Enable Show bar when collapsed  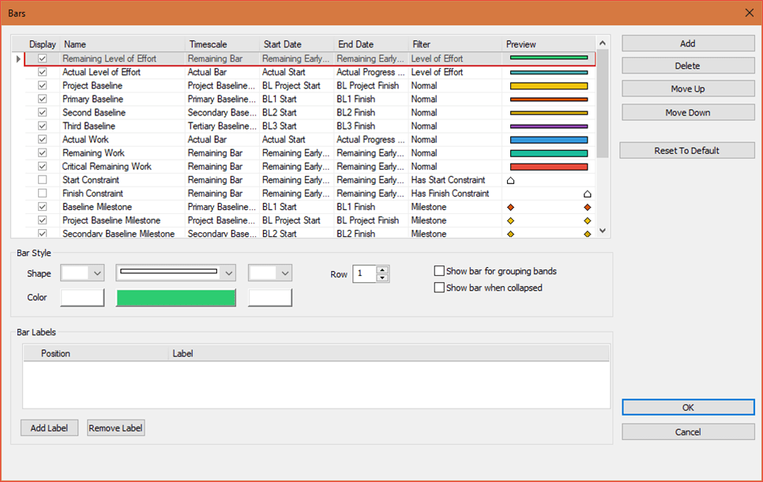[x=439, y=288]
